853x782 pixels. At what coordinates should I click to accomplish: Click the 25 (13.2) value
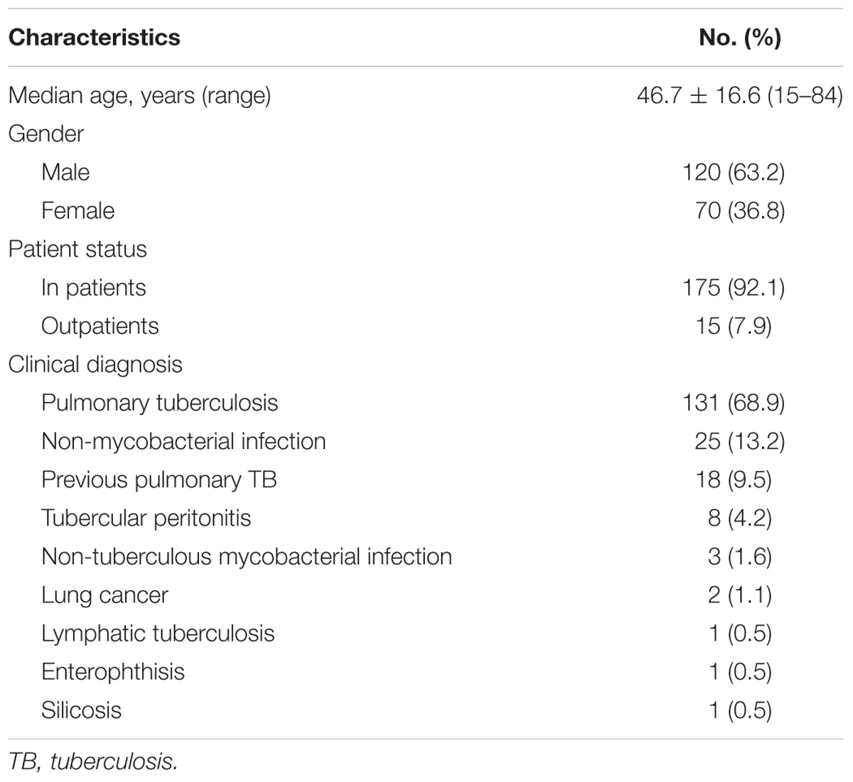(740, 441)
